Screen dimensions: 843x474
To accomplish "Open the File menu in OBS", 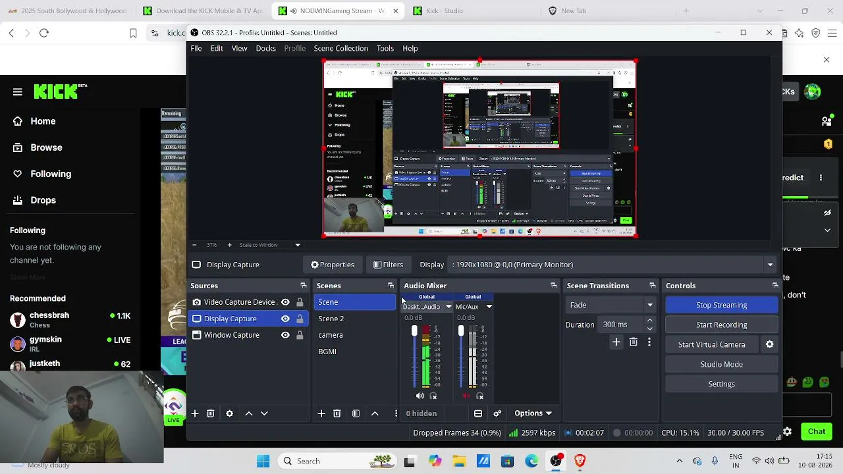I will coord(196,48).
